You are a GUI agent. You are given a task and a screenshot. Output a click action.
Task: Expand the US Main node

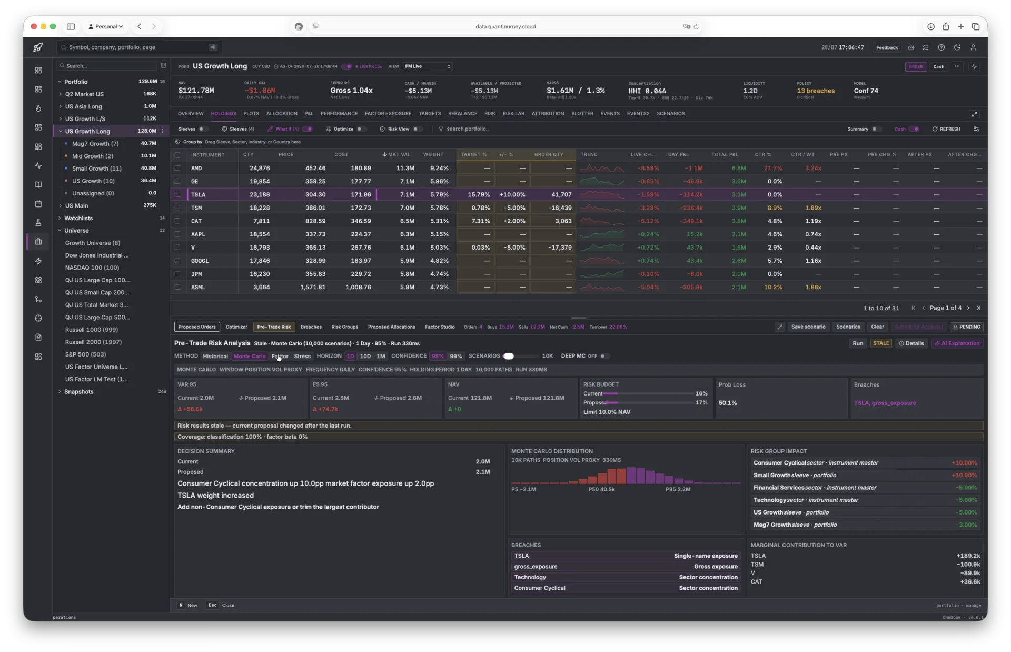[61, 206]
